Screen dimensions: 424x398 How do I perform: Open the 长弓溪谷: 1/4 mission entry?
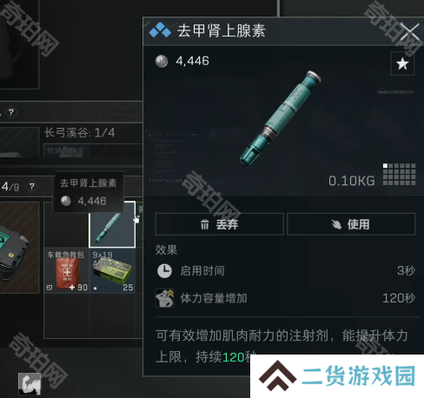pyautogui.click(x=80, y=133)
